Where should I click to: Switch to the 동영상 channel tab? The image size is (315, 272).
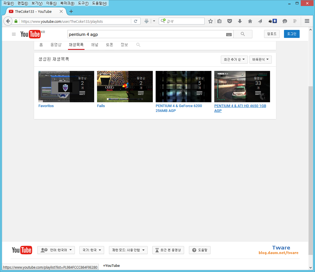click(x=56, y=45)
